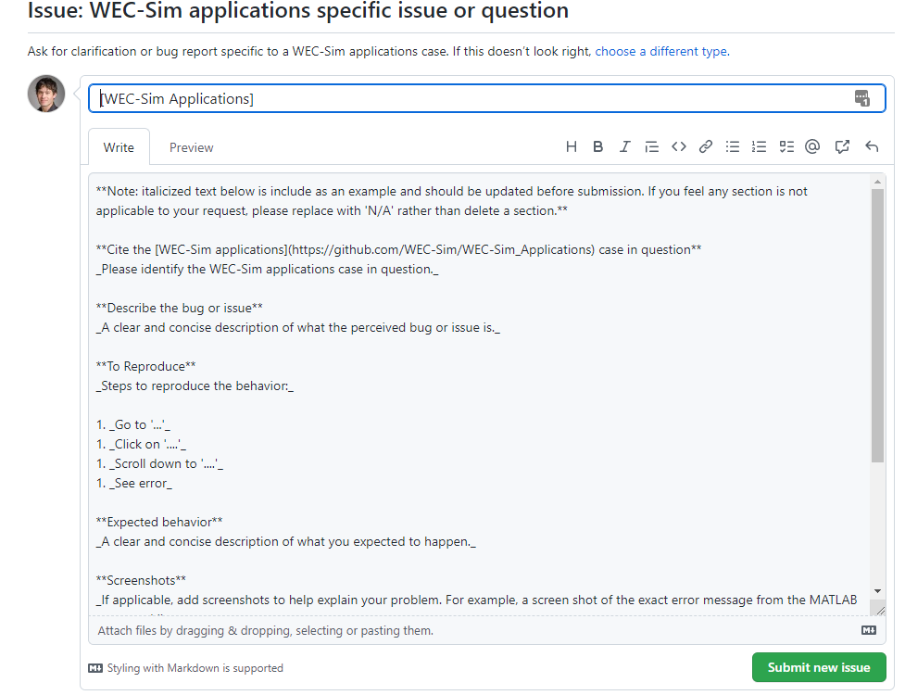Open the 'choose a different type' link
This screenshot has width=905, height=695.
[660, 51]
